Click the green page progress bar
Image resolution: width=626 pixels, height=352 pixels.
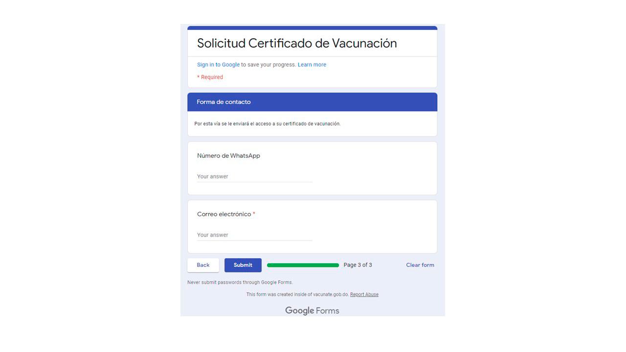point(303,265)
